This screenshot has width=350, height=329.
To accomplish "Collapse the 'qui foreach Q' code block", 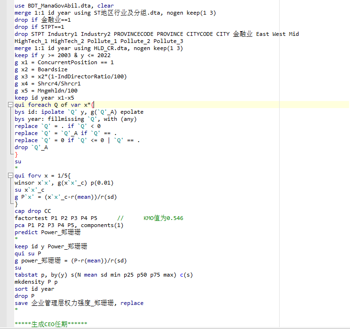I will point(10,105).
